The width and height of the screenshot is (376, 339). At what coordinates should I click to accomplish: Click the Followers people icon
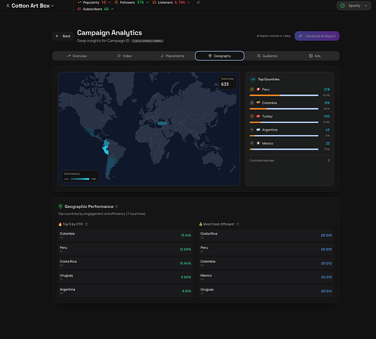(116, 2)
